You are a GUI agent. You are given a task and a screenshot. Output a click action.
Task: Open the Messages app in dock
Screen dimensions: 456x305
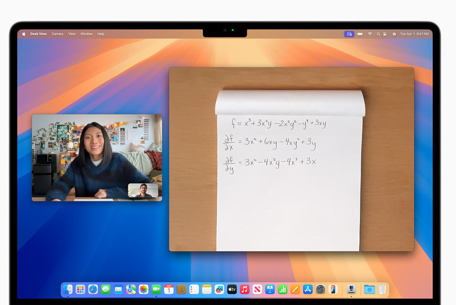click(106, 290)
